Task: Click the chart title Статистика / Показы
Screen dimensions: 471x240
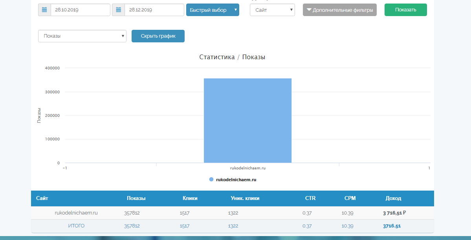Action: tap(232, 57)
